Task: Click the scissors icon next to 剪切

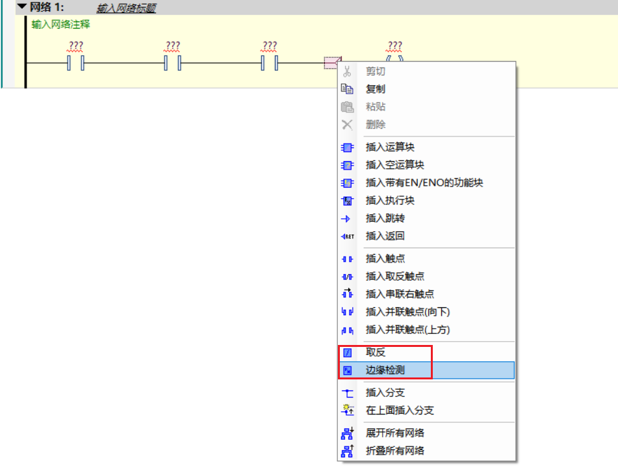Action: click(x=347, y=71)
